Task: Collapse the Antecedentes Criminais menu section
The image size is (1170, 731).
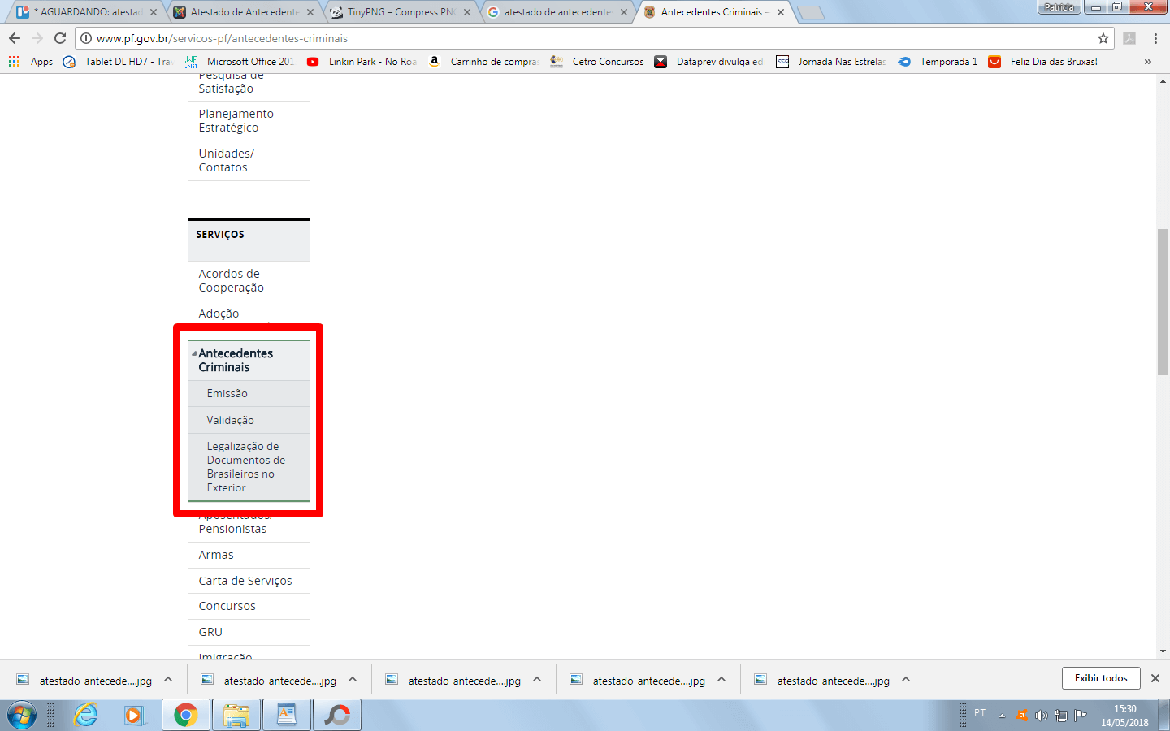Action: click(x=194, y=353)
